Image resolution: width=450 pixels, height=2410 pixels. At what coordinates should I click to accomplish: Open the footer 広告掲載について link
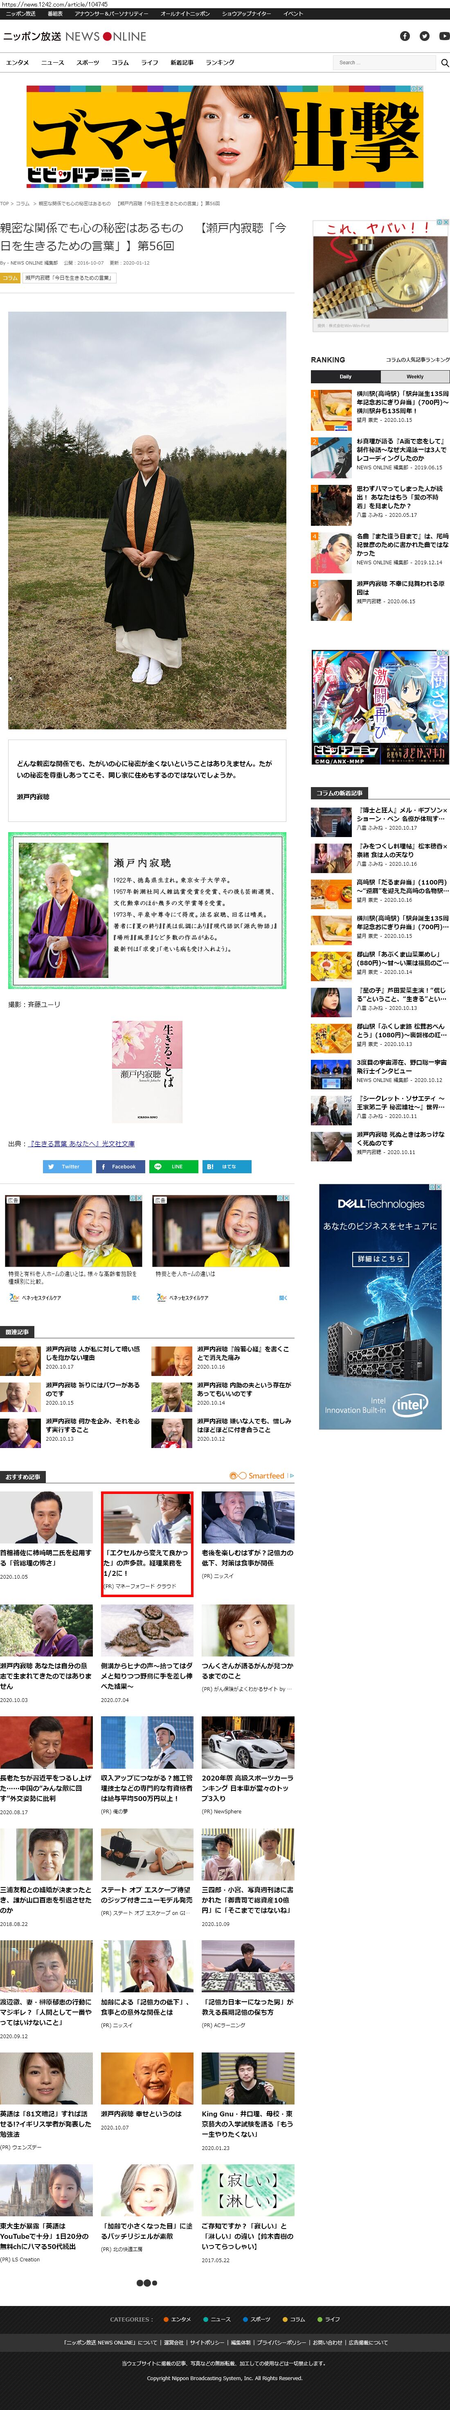(x=368, y=2343)
